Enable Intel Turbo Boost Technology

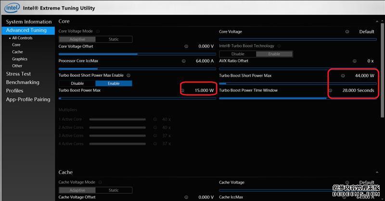point(274,54)
